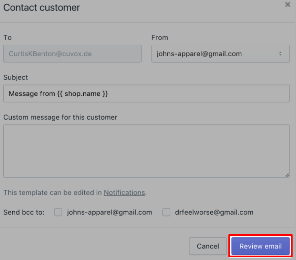Click the Subject field label
Image resolution: width=296 pixels, height=260 pixels.
15,77
